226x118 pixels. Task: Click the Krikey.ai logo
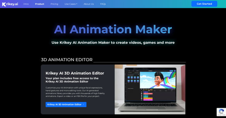tap(10, 4)
